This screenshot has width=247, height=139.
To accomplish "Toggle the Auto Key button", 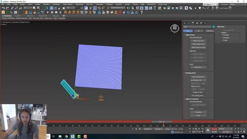I will pos(214,129).
